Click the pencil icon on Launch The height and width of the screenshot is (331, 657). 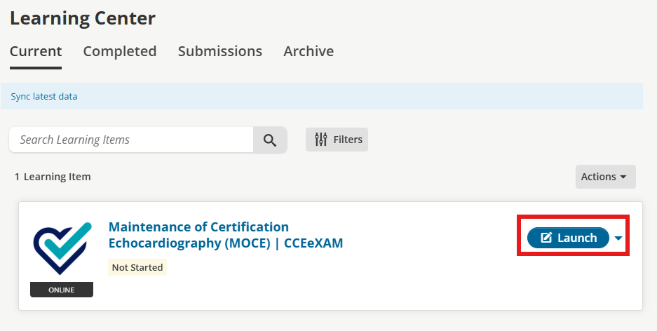[x=547, y=238]
